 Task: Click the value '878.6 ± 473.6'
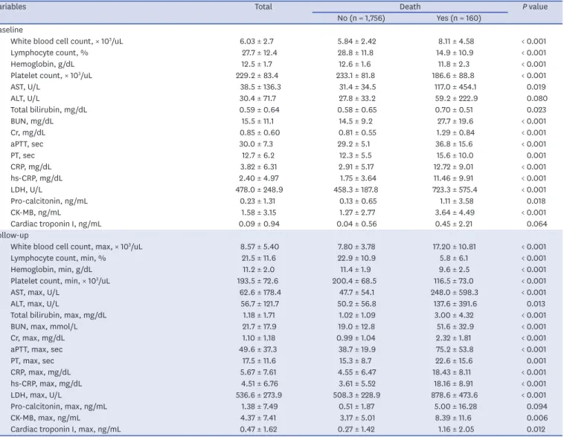pos(455,395)
